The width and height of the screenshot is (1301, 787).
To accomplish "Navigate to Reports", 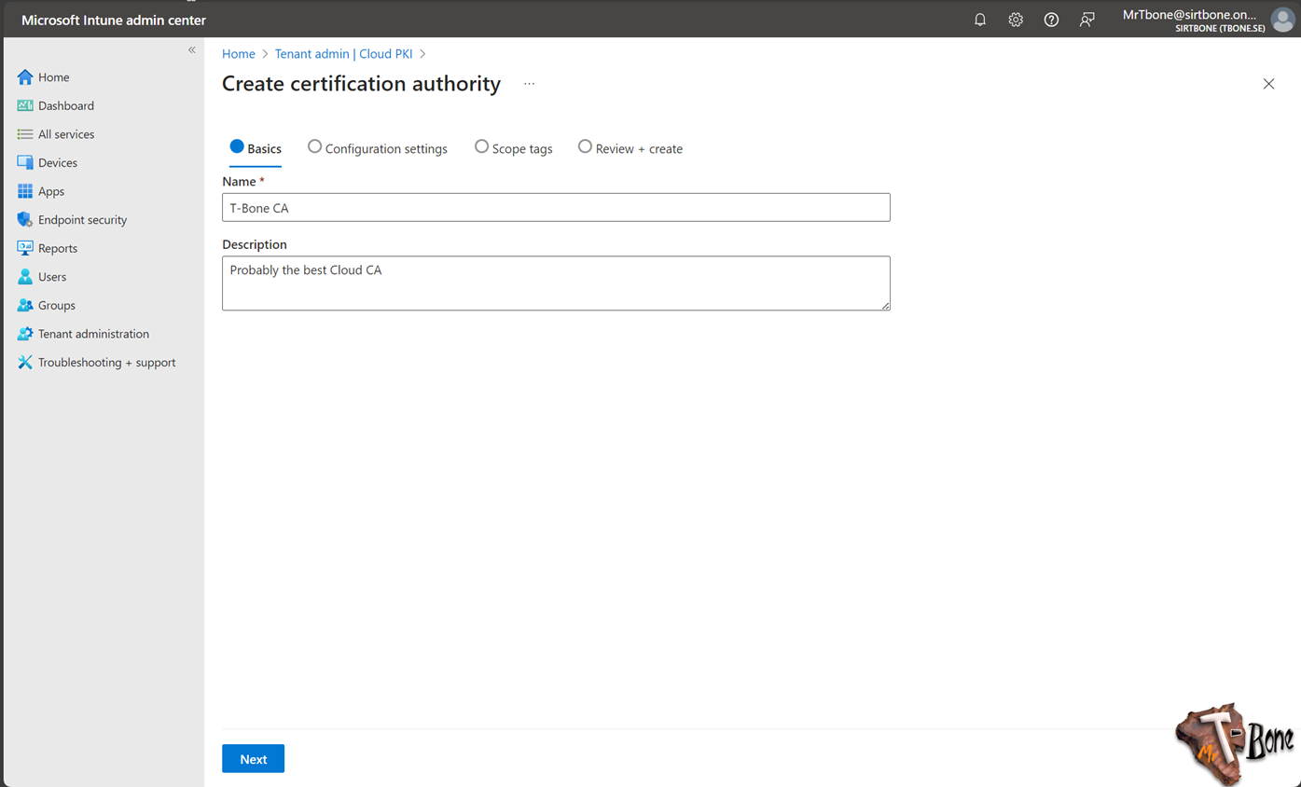I will (59, 248).
